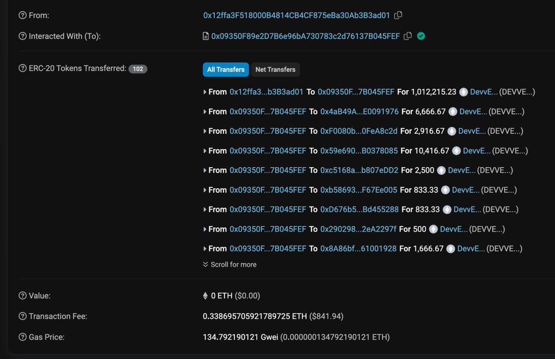The width and height of the screenshot is (555, 359).
Task: Open DevvE token link in 2,500 row
Action: click(462, 170)
